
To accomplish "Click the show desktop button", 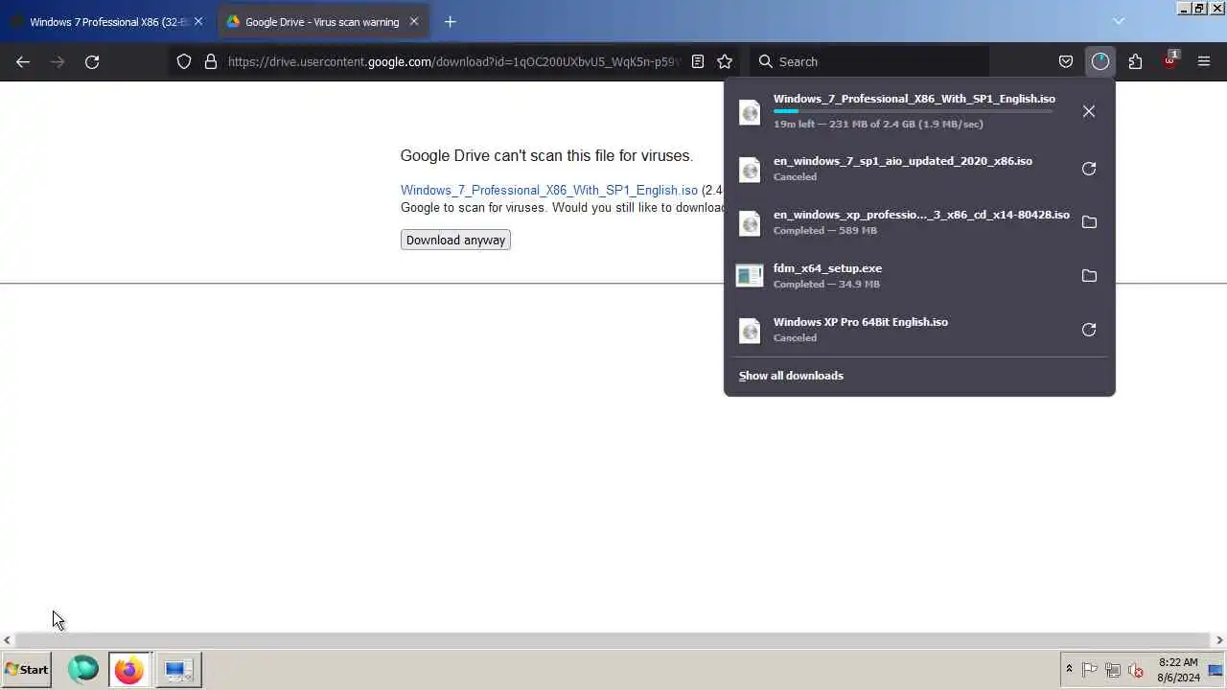I will (x=1216, y=670).
